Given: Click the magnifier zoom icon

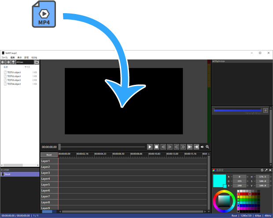Looking at the screenshot, I should [207, 147].
